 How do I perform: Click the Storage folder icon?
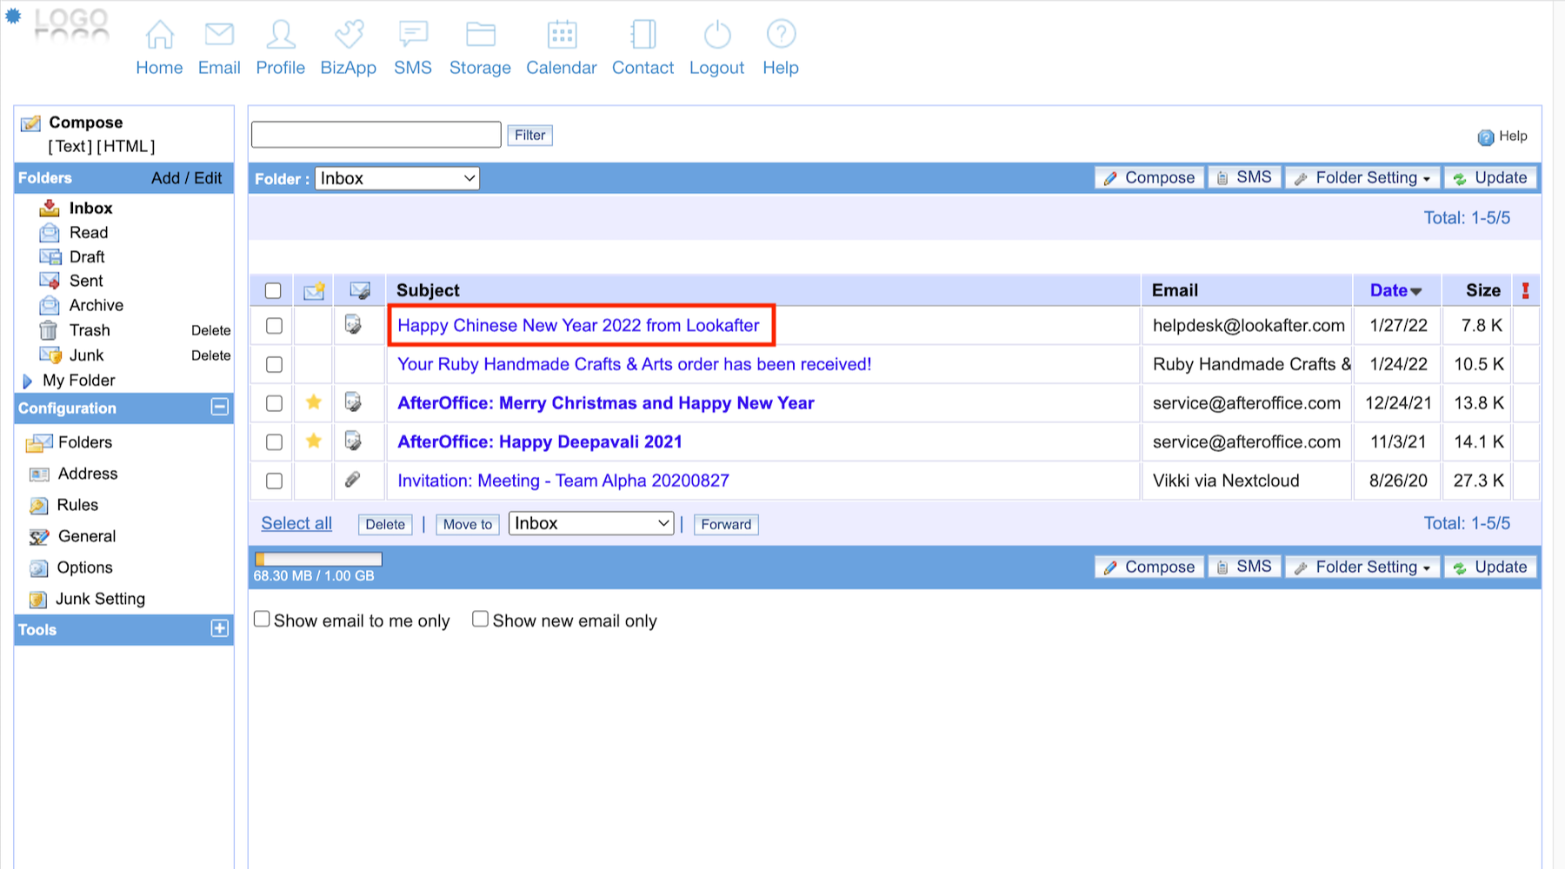[x=480, y=35]
